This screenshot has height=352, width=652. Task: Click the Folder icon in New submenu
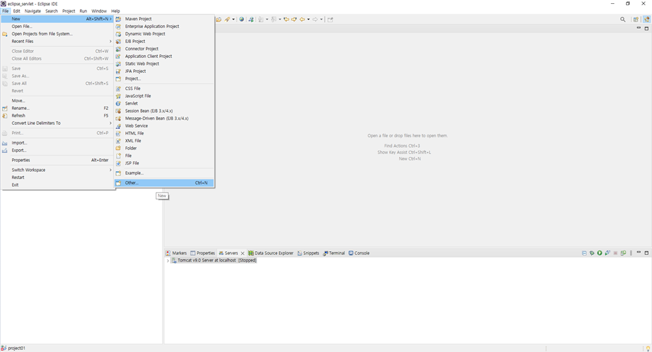tap(119, 148)
